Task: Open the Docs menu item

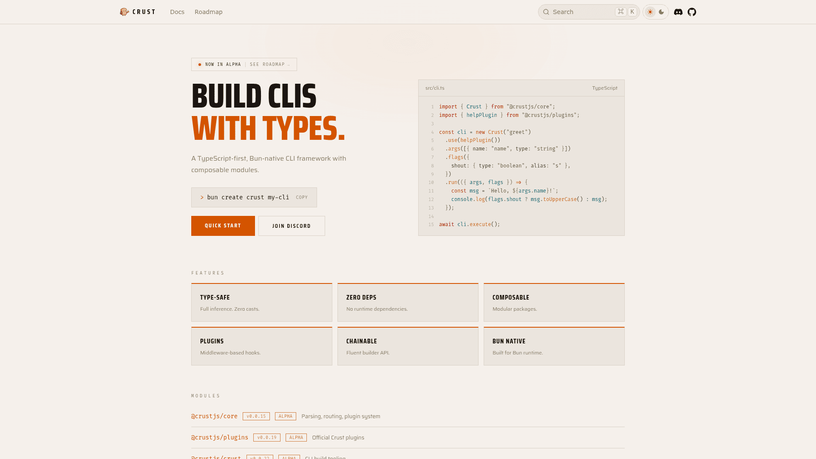Action: point(177,12)
